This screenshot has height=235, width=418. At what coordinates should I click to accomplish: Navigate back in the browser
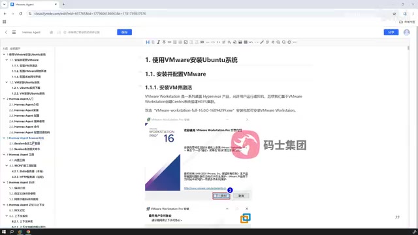(5, 14)
